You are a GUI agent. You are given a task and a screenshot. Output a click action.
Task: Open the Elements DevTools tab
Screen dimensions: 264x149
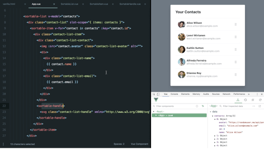tap(185, 94)
